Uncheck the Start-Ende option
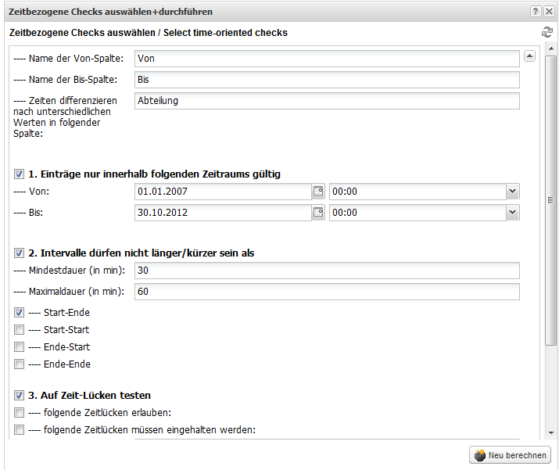 19,312
